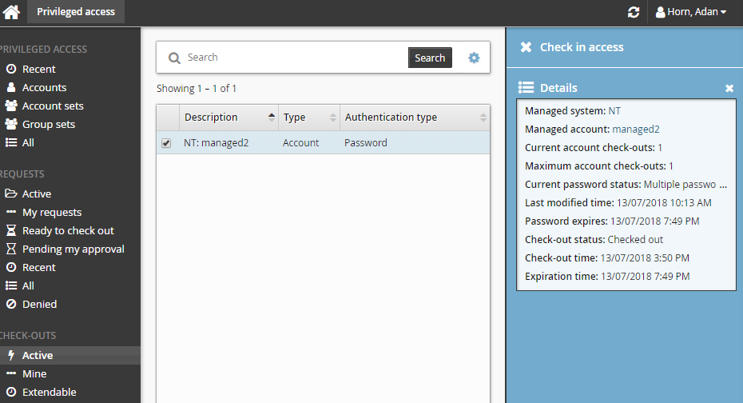Open Denied requests in sidebar
The width and height of the screenshot is (743, 403).
[x=39, y=304]
